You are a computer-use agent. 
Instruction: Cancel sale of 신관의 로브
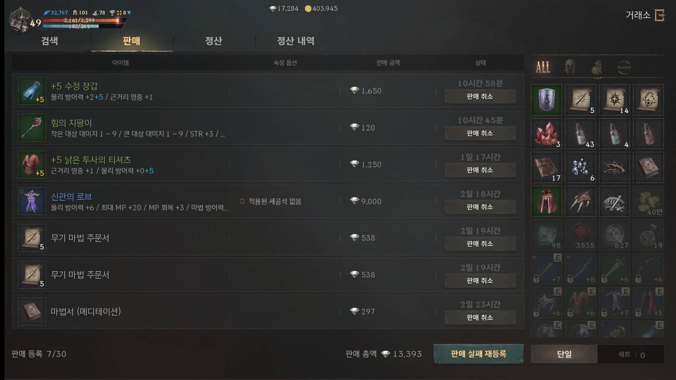(480, 207)
